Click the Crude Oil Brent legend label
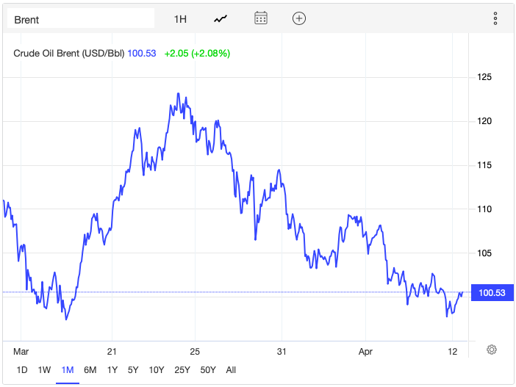The width and height of the screenshot is (516, 387). pos(70,53)
